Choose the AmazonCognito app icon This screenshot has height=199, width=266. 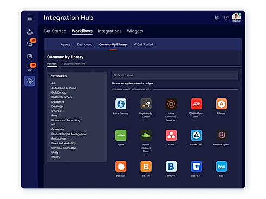pyautogui.click(x=222, y=135)
